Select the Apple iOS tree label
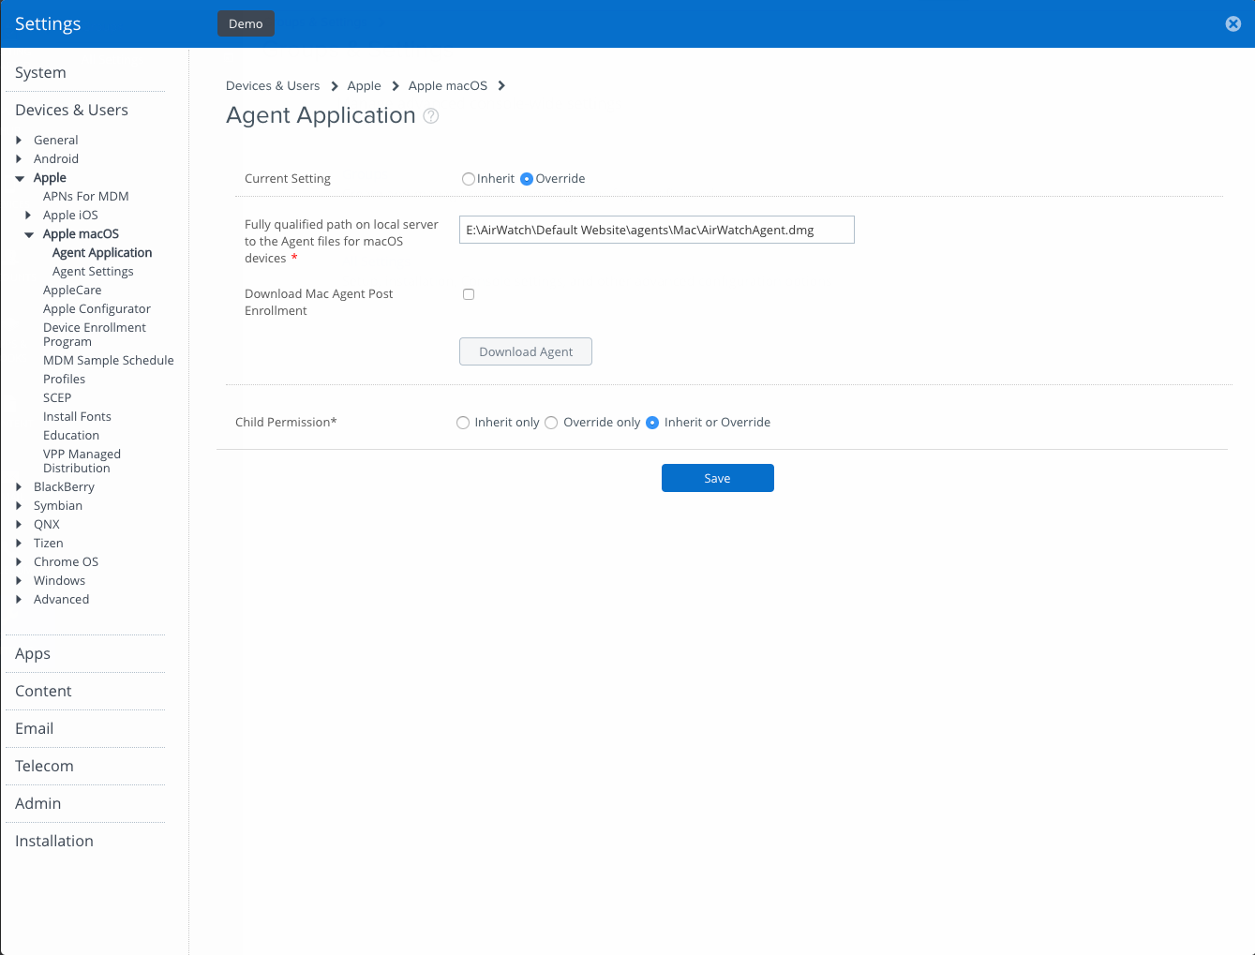Image resolution: width=1255 pixels, height=955 pixels. coord(70,216)
